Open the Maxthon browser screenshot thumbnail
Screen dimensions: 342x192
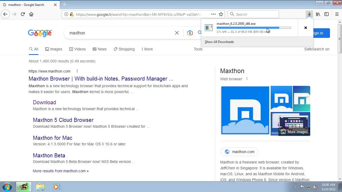290,124
